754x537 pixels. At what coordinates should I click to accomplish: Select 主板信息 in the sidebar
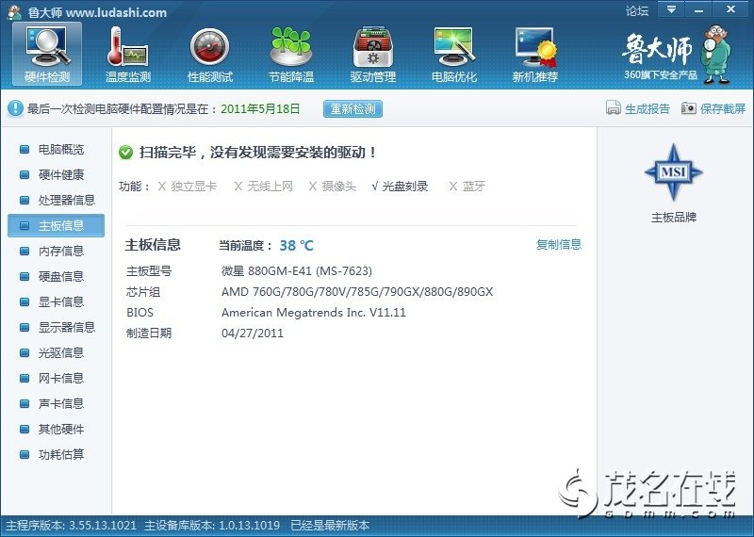tap(56, 225)
